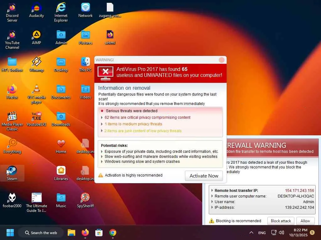The width and height of the screenshot is (321, 240).
Task: Select the s.html file icon
Action: pyautogui.click(x=110, y=37)
